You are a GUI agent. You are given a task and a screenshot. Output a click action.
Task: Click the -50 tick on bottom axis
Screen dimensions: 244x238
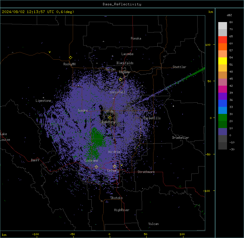pos(72,234)
